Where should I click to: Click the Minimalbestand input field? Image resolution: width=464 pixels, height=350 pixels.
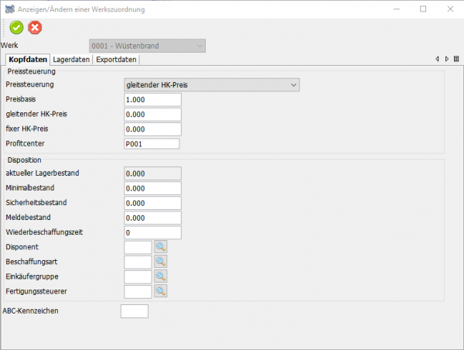pos(152,188)
